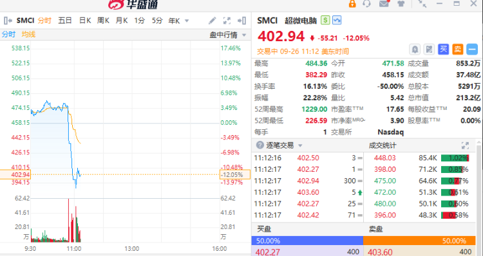Open the orange lock icon

click(352, 4)
